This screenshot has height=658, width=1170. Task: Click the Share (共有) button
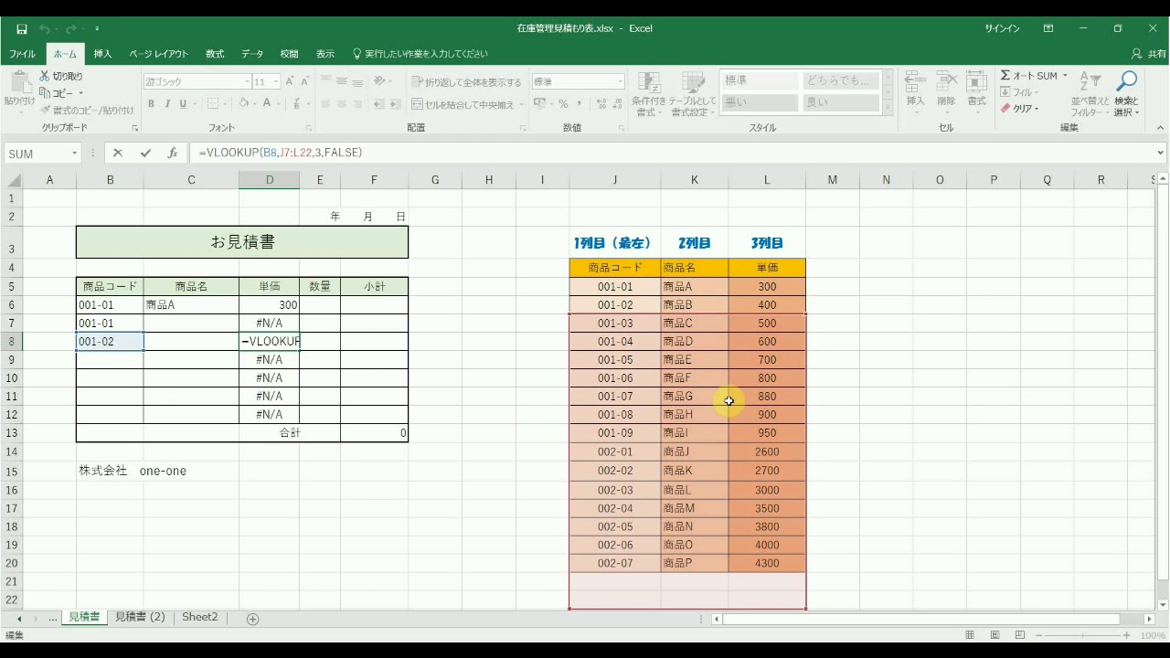1149,54
